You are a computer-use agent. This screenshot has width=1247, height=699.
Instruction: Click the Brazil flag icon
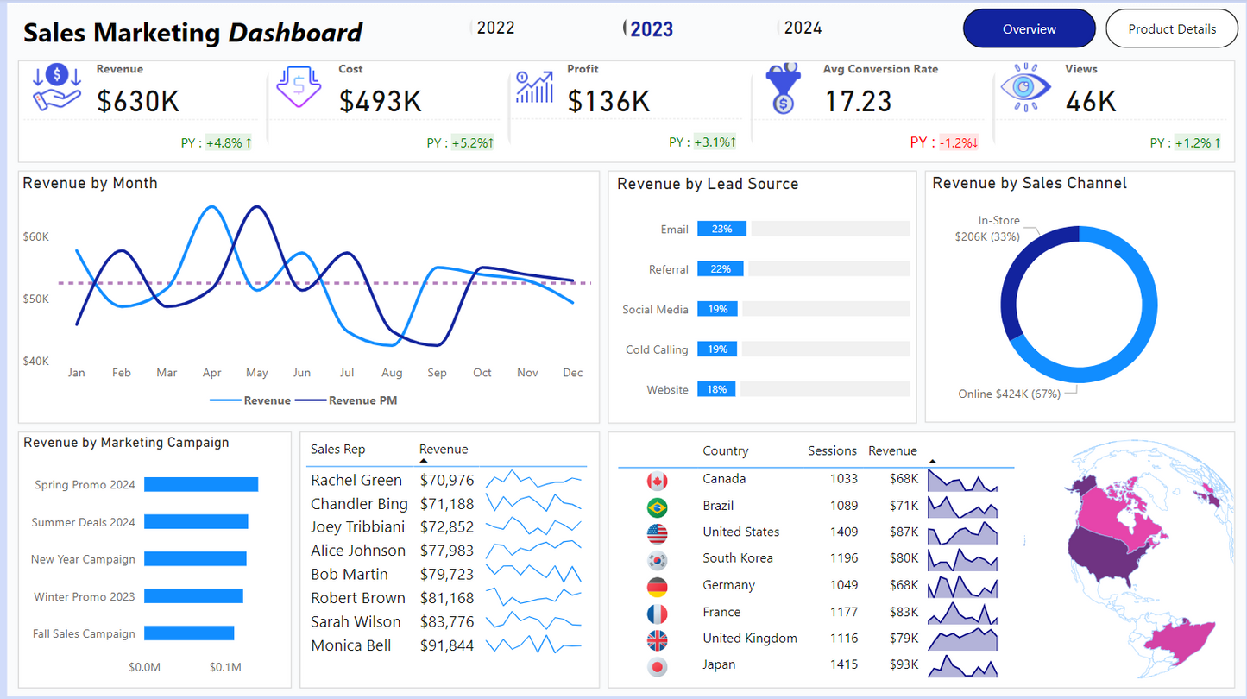pyautogui.click(x=657, y=507)
